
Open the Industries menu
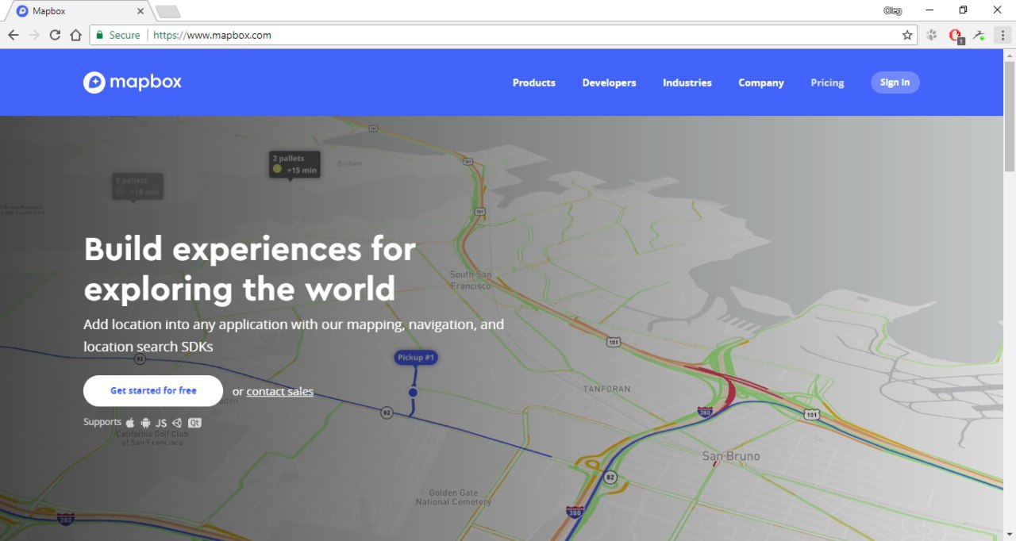[687, 82]
